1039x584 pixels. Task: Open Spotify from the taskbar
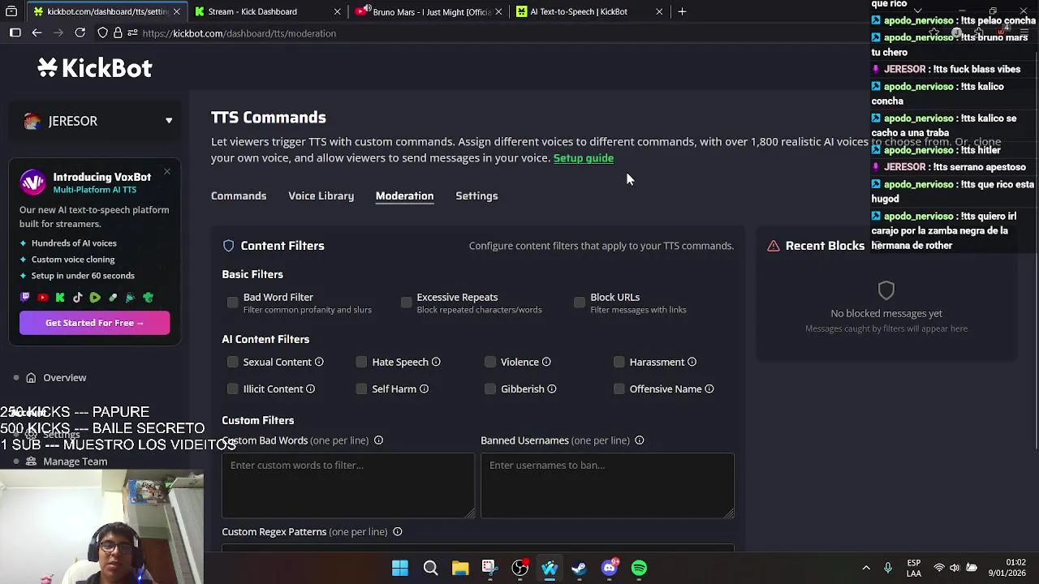639,569
